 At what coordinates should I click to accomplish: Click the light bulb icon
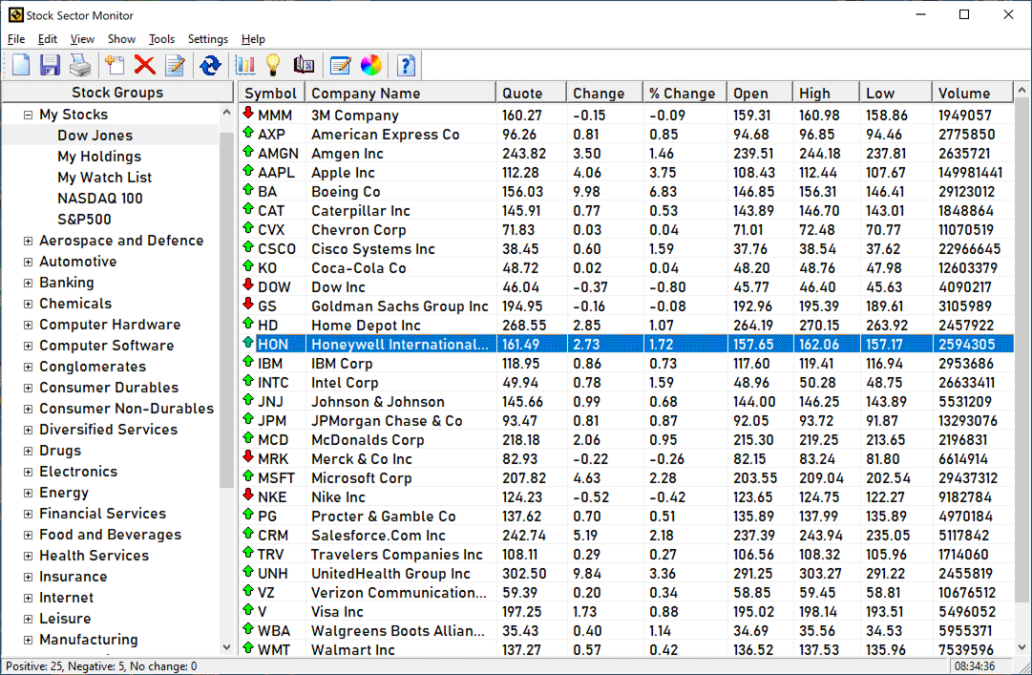[x=273, y=65]
